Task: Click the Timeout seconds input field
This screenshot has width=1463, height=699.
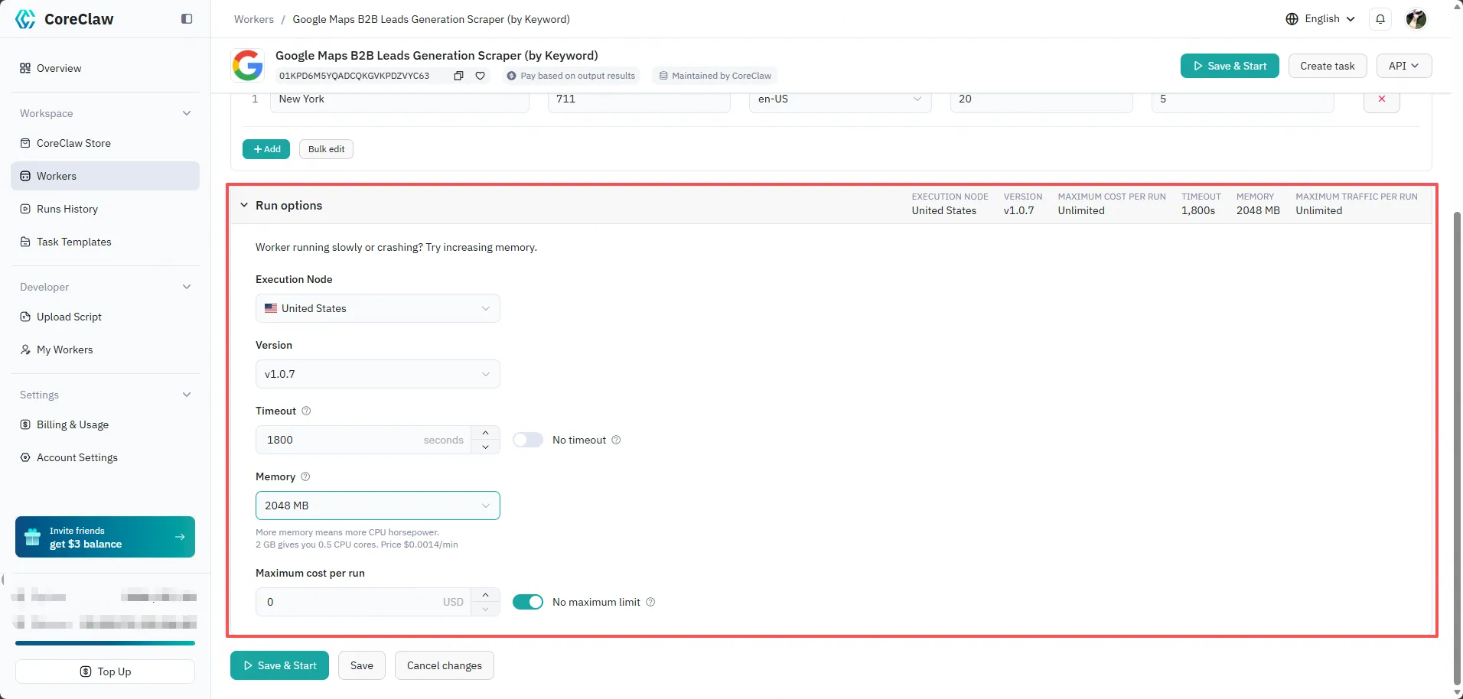Action: pyautogui.click(x=363, y=440)
